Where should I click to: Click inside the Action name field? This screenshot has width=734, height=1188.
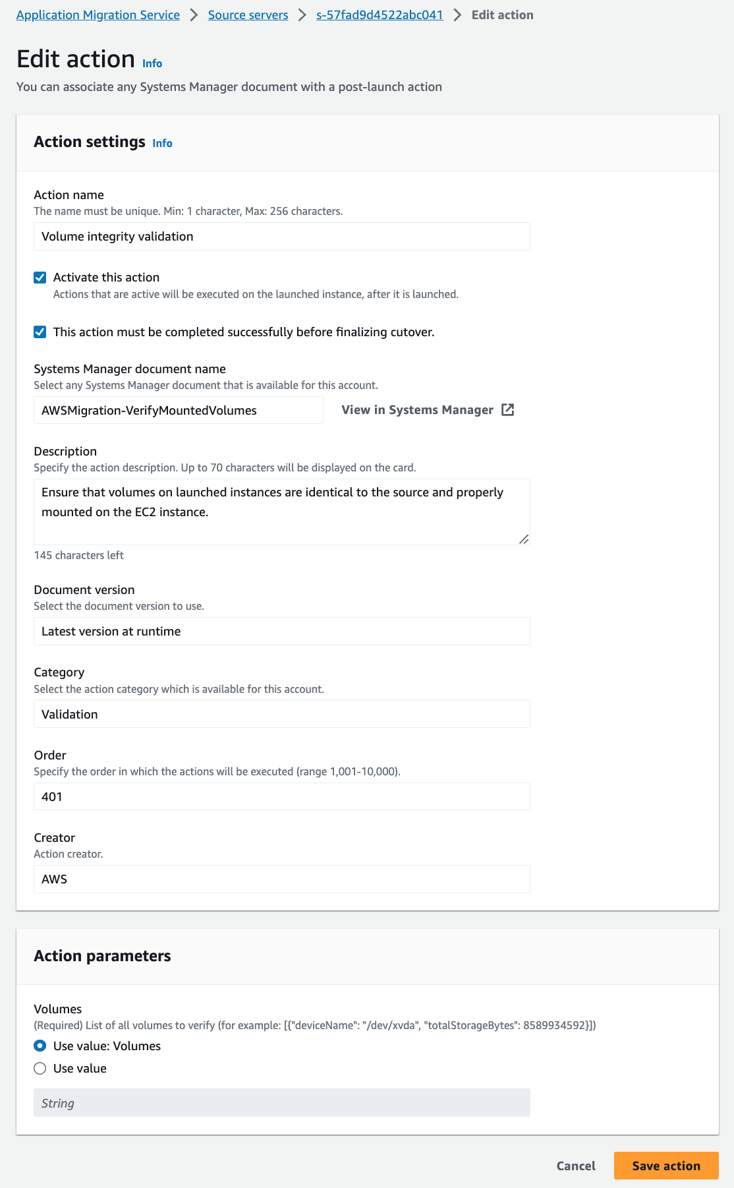coord(281,236)
